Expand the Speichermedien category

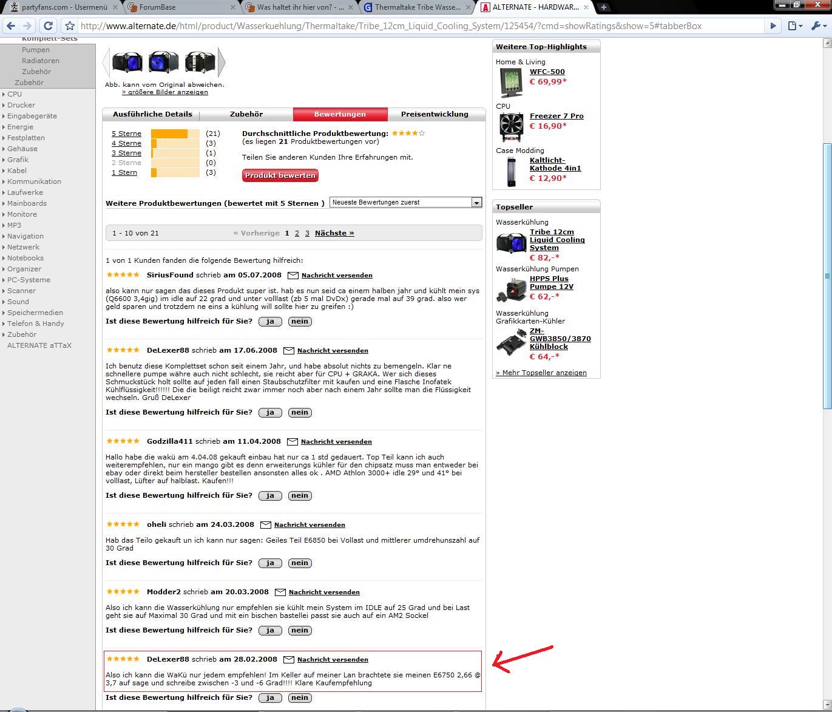click(x=35, y=313)
